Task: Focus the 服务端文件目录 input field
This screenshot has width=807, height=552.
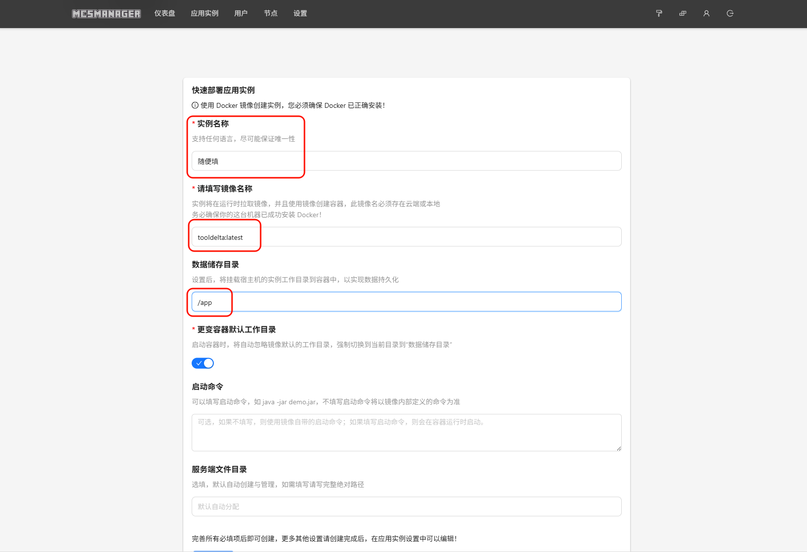Action: click(x=406, y=507)
